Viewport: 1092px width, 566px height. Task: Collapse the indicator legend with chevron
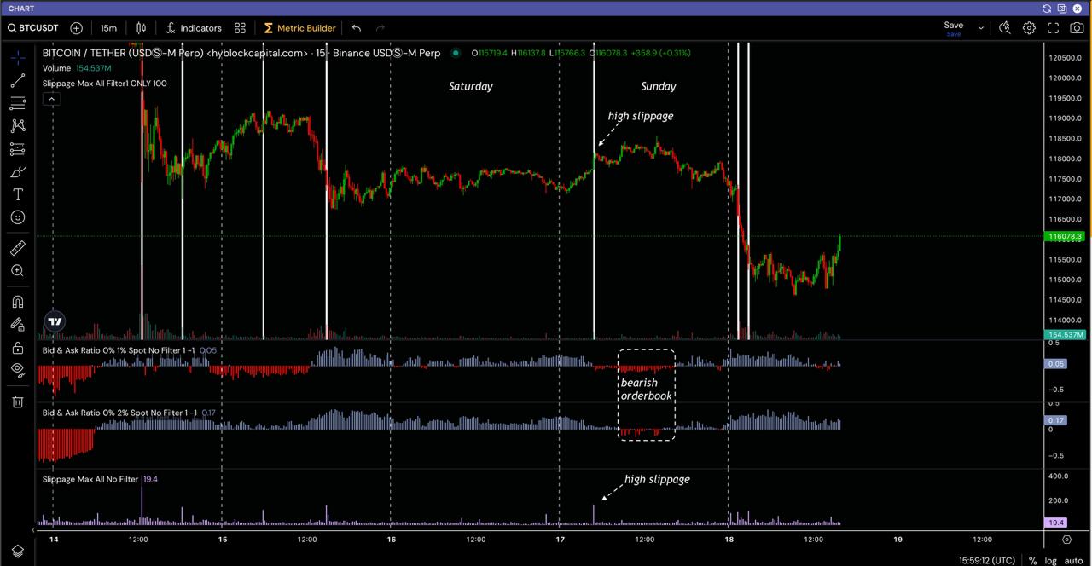point(51,99)
